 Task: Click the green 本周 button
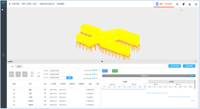[115, 71]
